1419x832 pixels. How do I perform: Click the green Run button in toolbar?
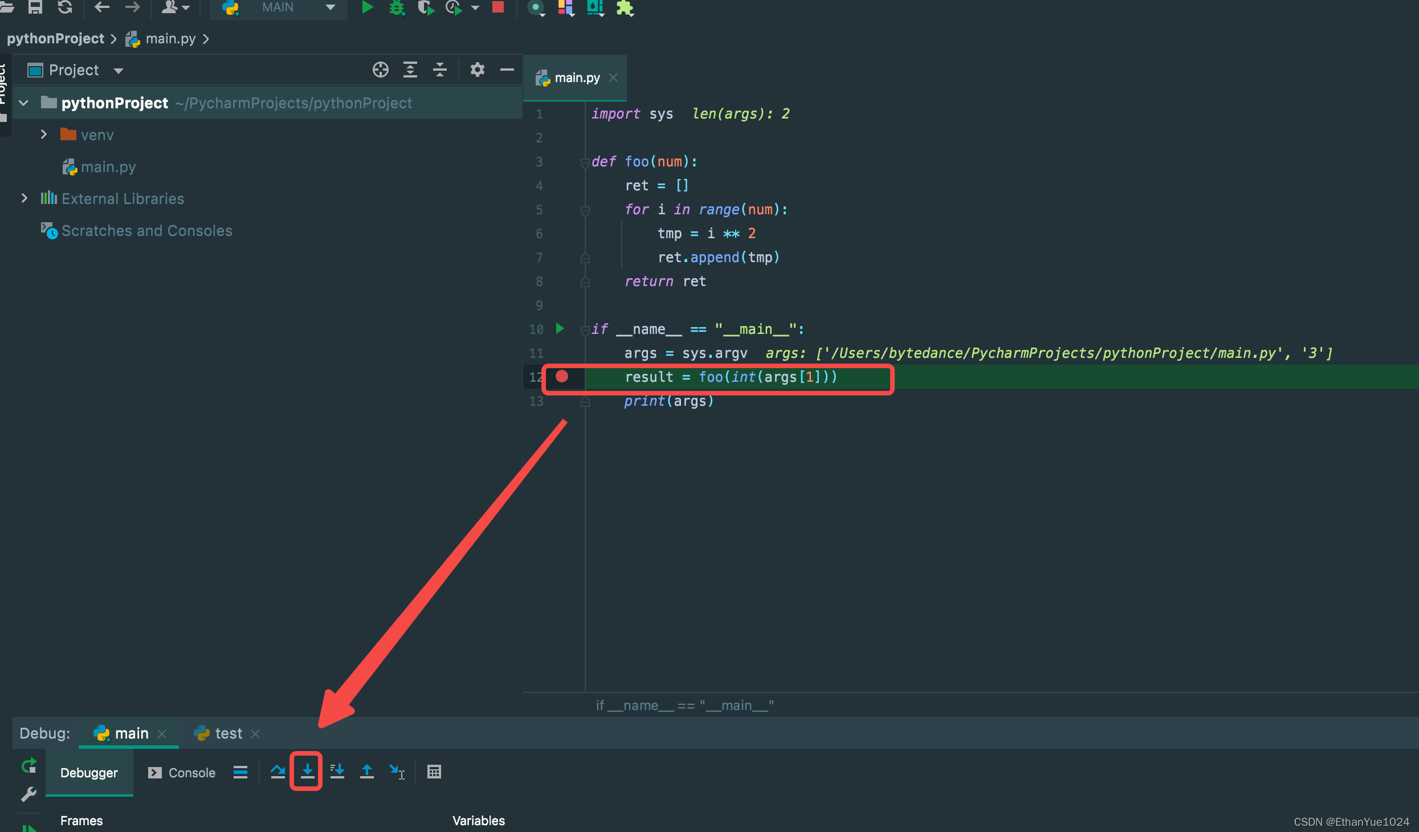(368, 7)
